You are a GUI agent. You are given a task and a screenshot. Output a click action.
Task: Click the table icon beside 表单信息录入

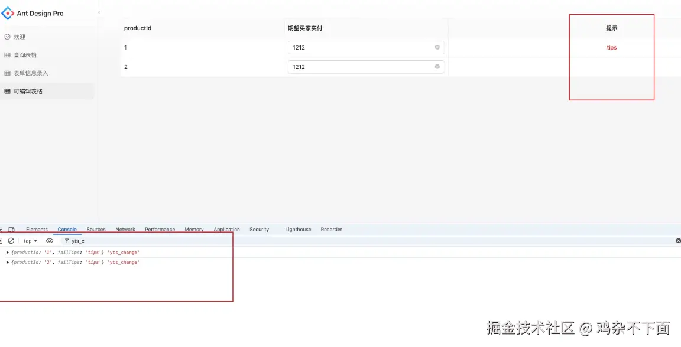pos(7,73)
